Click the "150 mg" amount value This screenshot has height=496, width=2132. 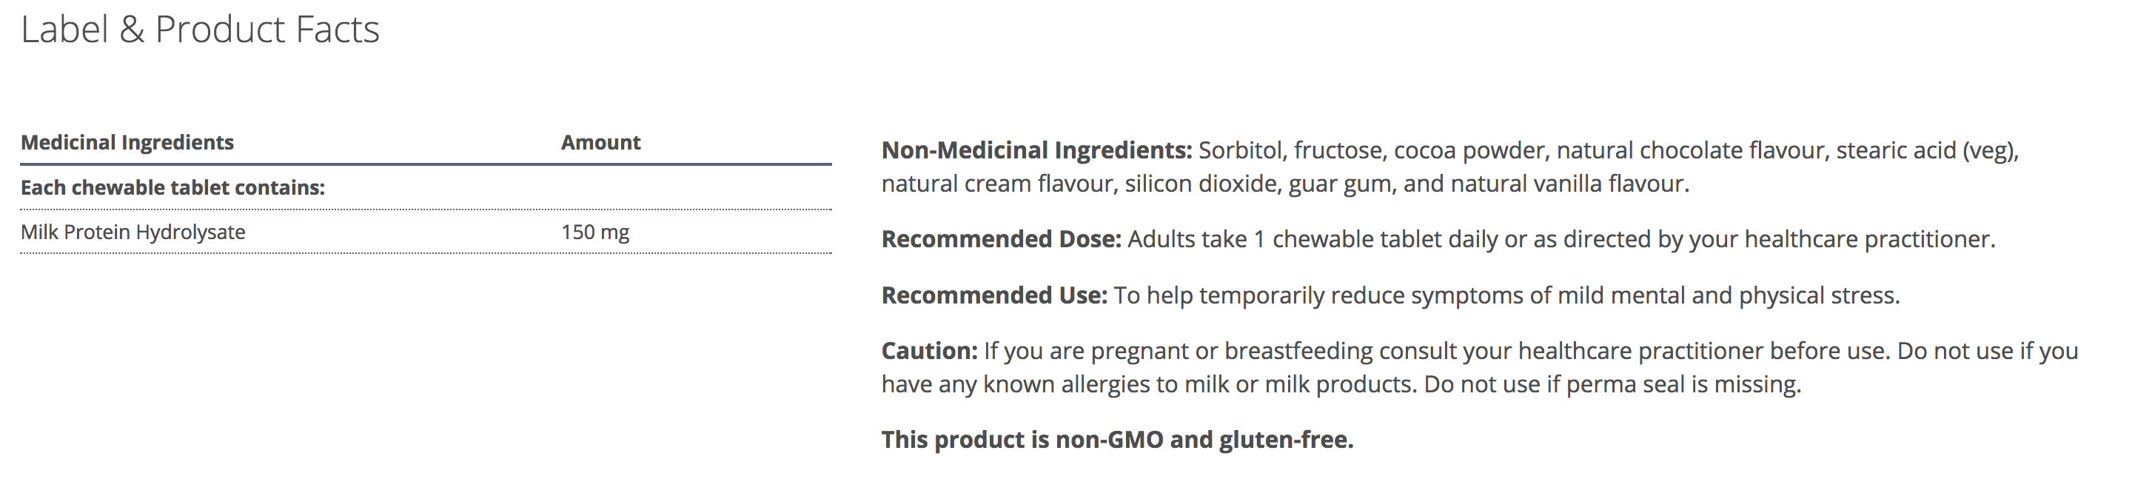click(x=595, y=232)
